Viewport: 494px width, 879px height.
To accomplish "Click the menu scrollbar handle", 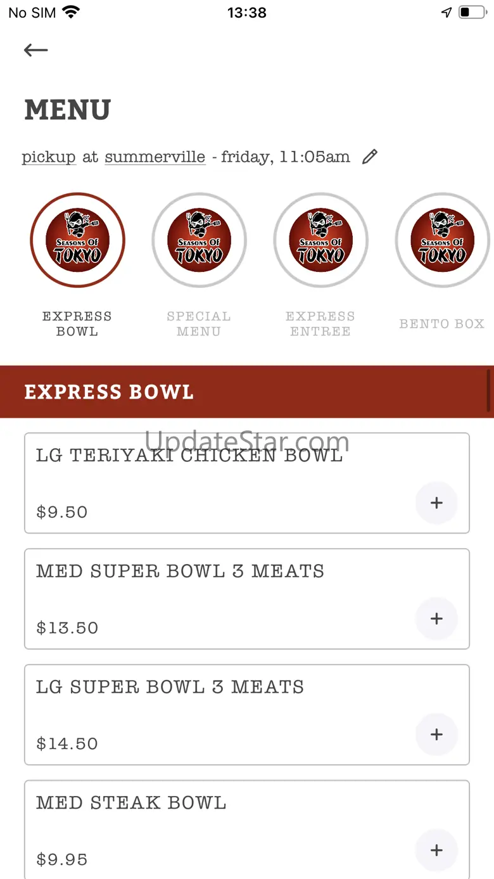I will pos(489,390).
